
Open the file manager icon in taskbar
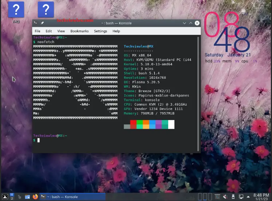tap(27, 197)
